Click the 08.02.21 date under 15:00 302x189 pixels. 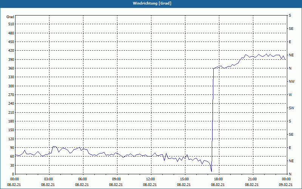point(184,185)
